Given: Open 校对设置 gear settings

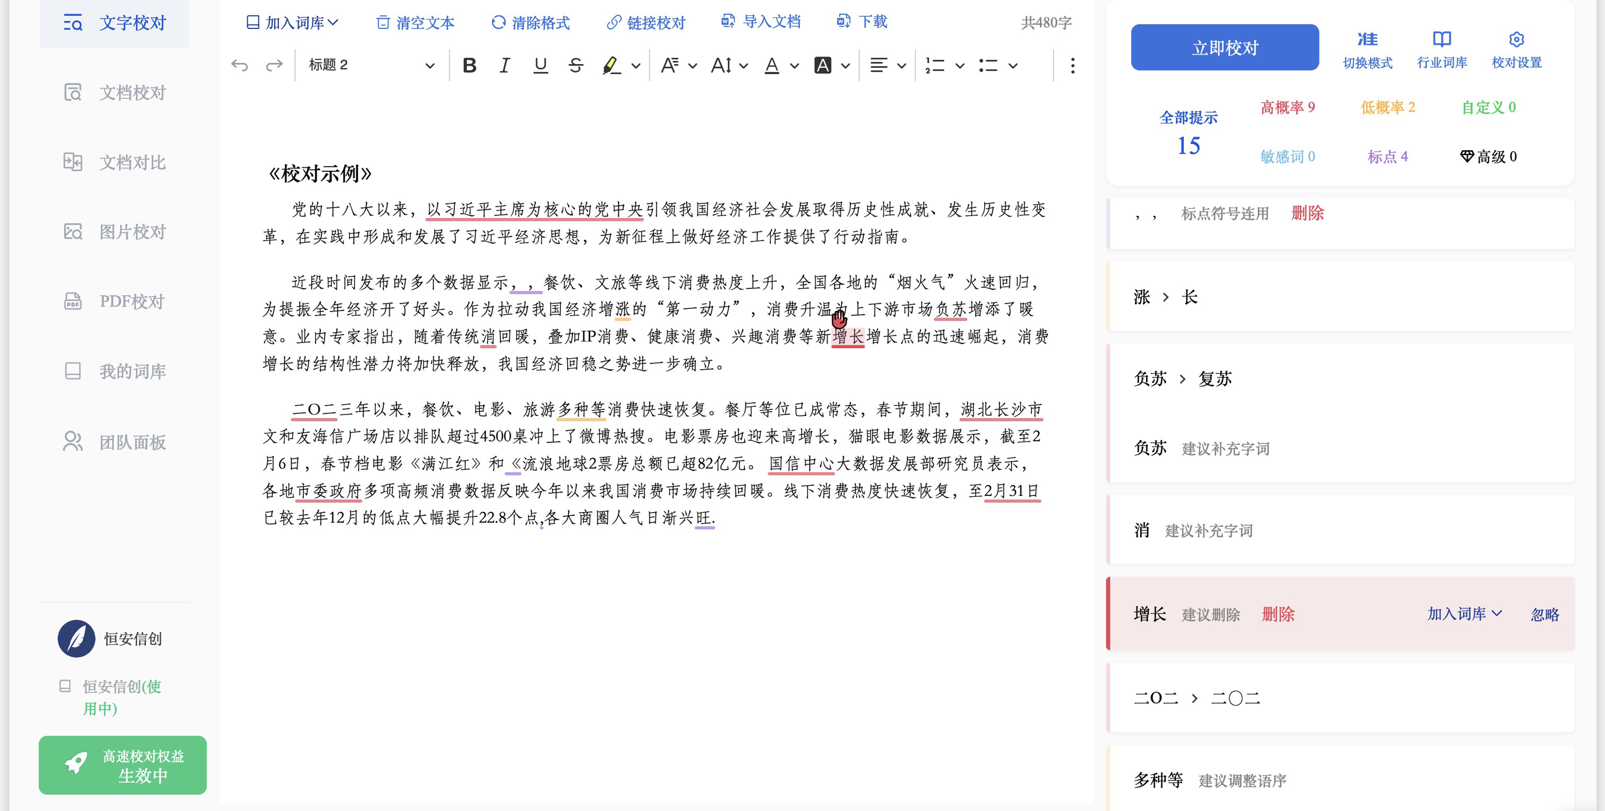Looking at the screenshot, I should (1517, 50).
